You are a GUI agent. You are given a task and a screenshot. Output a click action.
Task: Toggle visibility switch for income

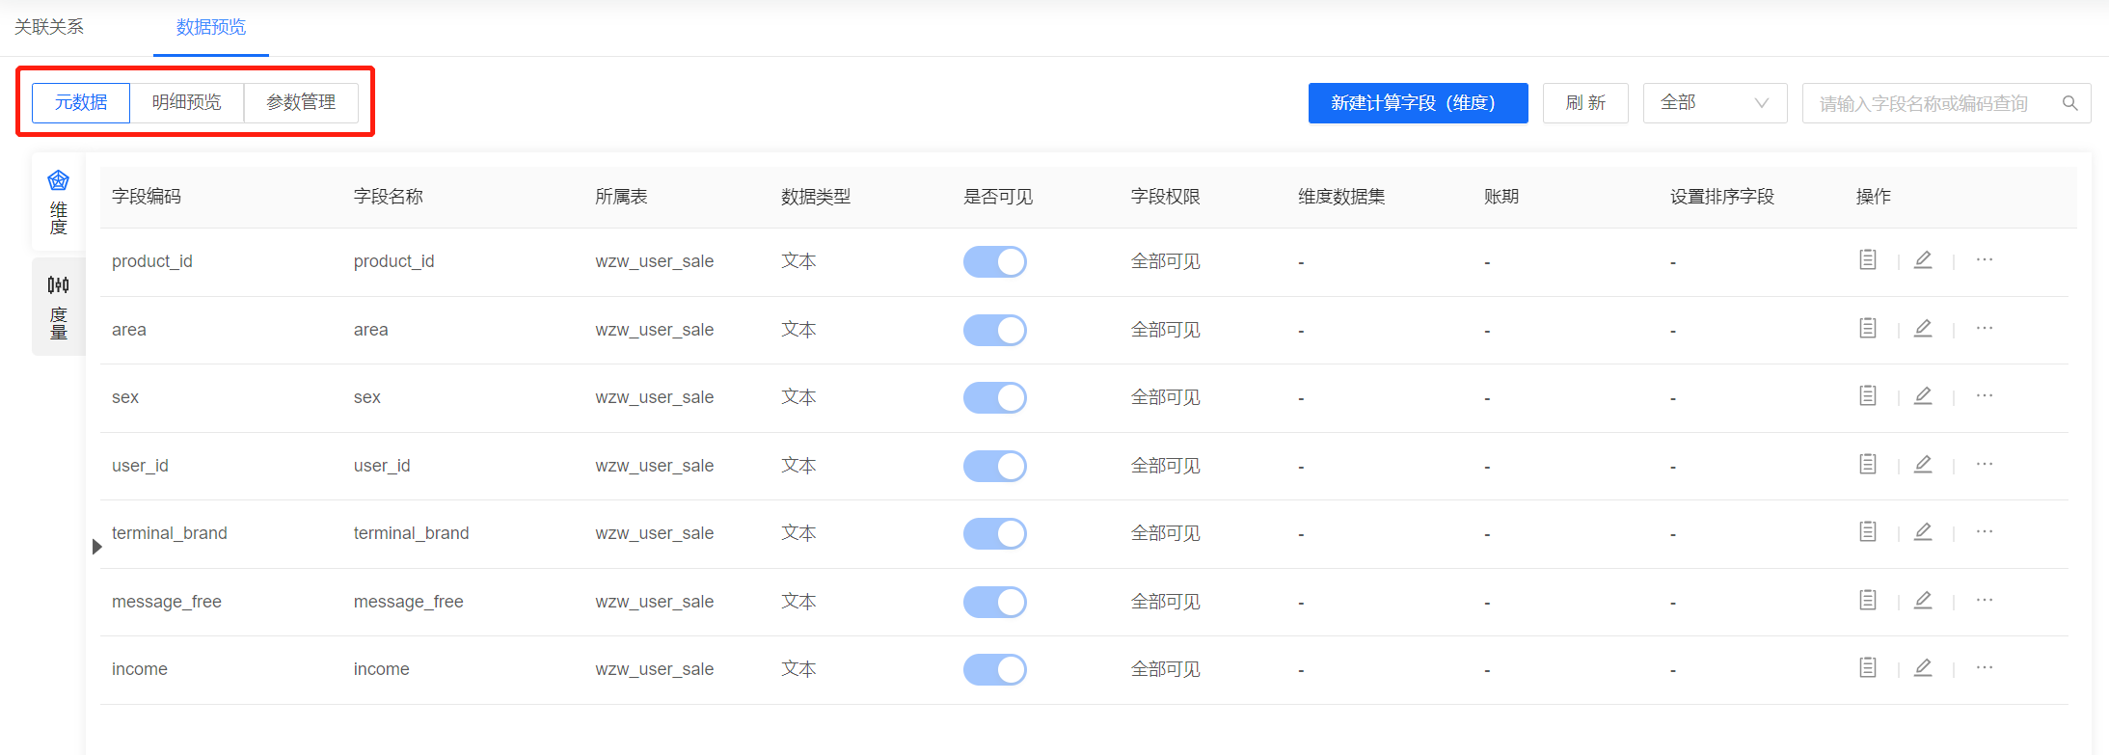pos(995,669)
